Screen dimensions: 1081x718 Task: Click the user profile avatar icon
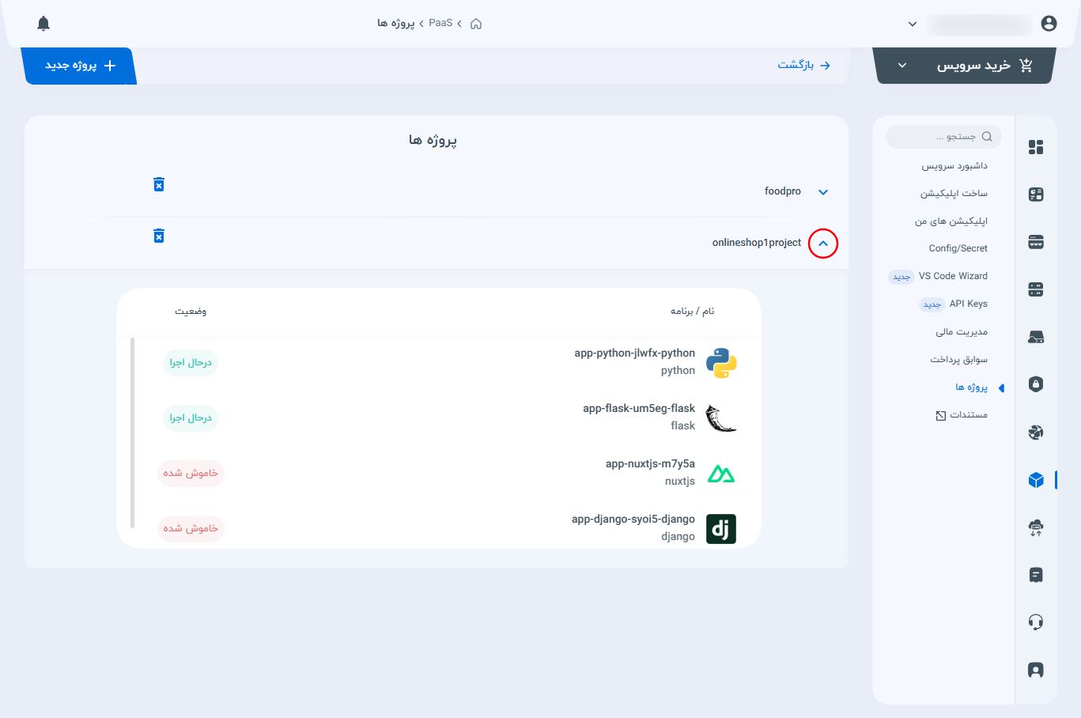(1049, 24)
